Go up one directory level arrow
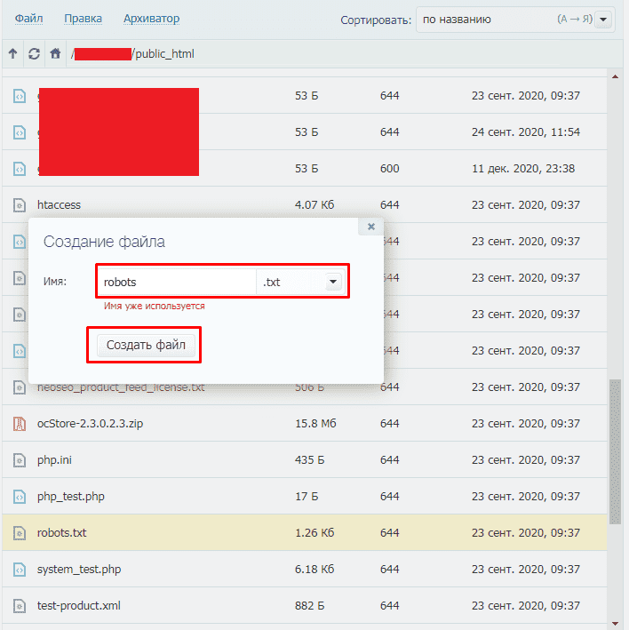The width and height of the screenshot is (629, 630). point(12,53)
